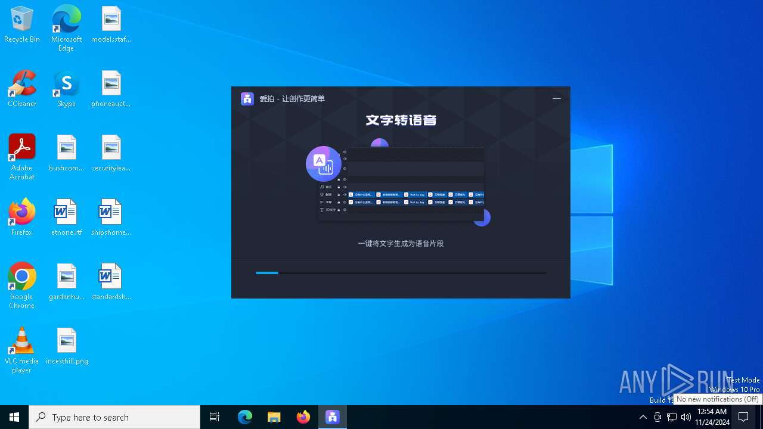Minimize the Aipai installer window
The image size is (763, 429).
[x=557, y=98]
